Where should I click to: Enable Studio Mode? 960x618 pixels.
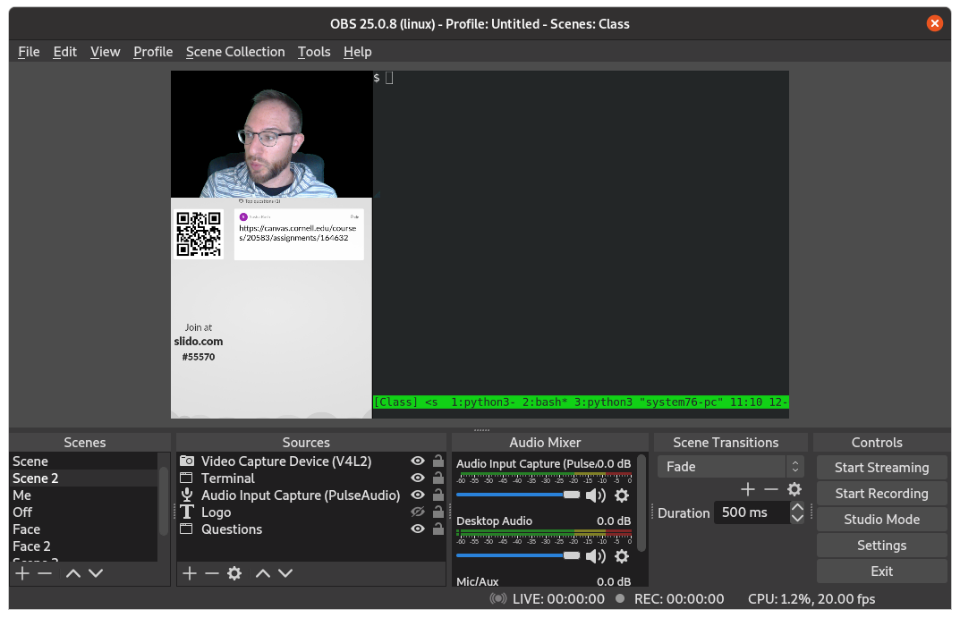(x=881, y=520)
